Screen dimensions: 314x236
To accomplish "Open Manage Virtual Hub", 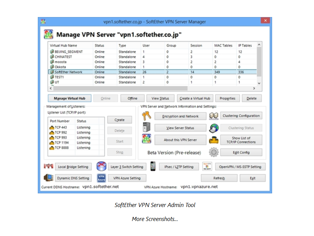I will pyautogui.click(x=69, y=98).
